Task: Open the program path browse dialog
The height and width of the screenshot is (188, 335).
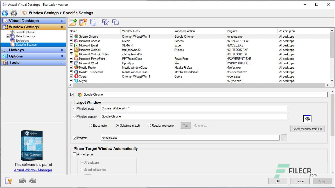Action: 284,138
